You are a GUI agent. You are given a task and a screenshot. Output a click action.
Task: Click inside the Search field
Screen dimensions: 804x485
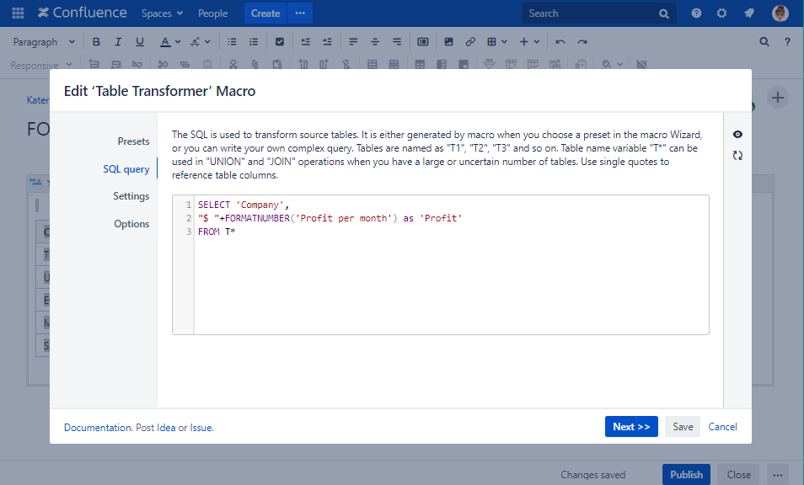[x=598, y=13]
